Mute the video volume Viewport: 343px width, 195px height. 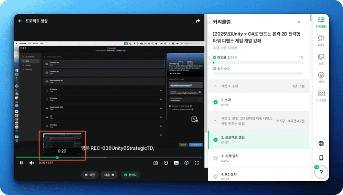pos(32,163)
